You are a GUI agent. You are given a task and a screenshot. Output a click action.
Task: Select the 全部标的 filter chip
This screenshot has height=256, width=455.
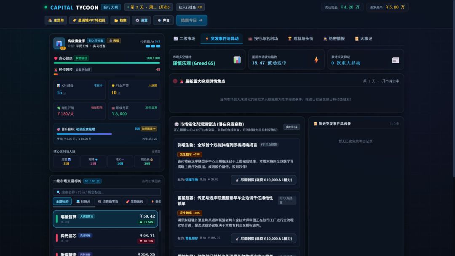pos(62,202)
